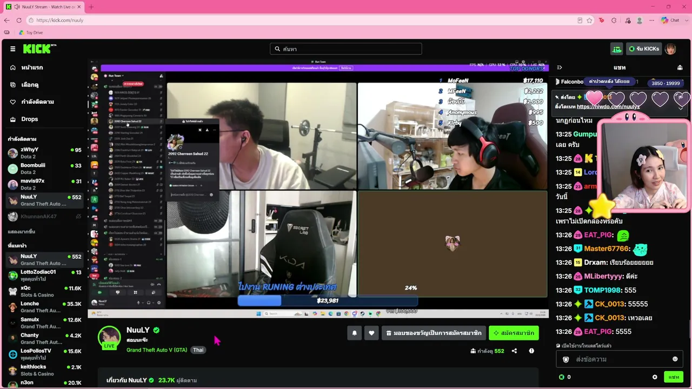Screen dimensions: 692x389
Task: Go to the หน้าแรก home menu item
Action: click(32, 68)
